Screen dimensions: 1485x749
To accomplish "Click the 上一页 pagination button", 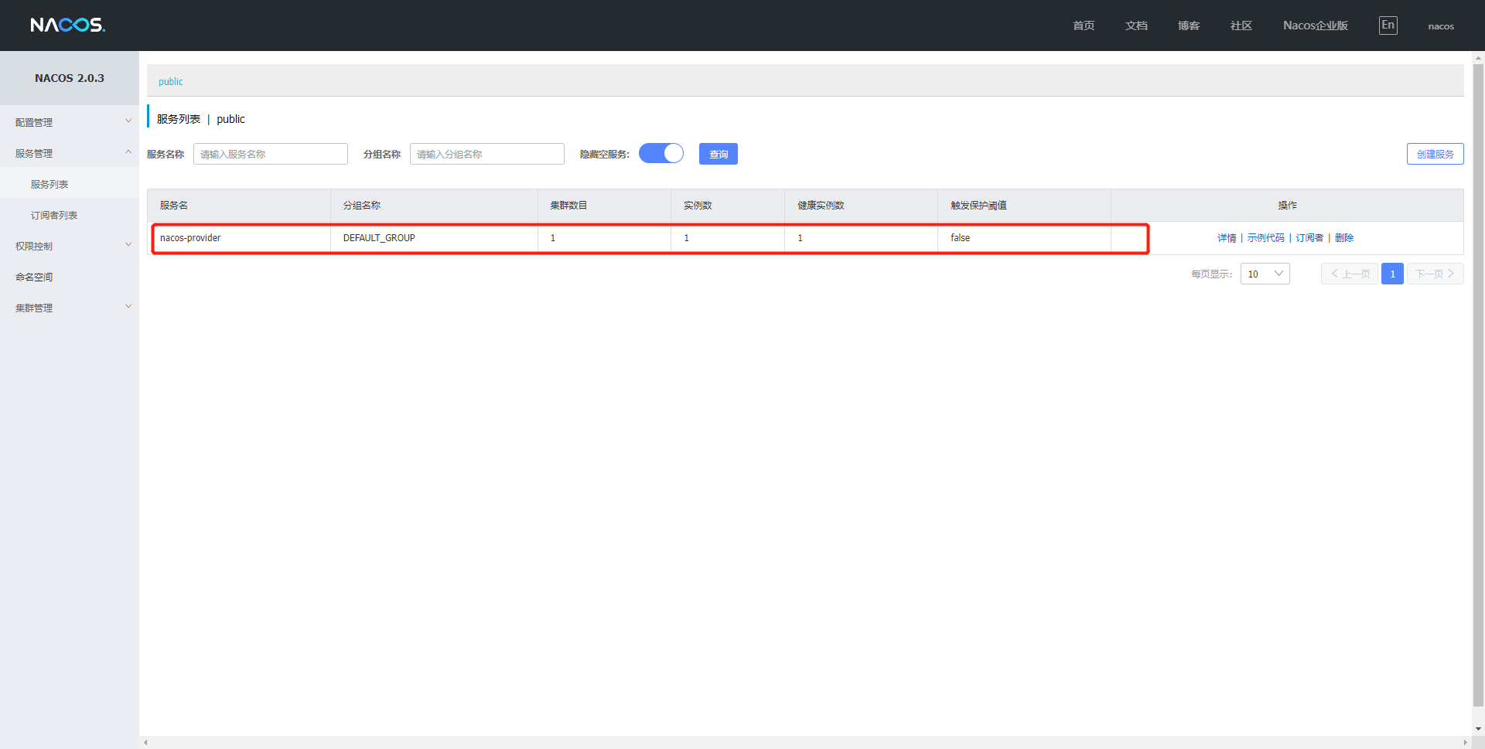I will click(x=1350, y=274).
